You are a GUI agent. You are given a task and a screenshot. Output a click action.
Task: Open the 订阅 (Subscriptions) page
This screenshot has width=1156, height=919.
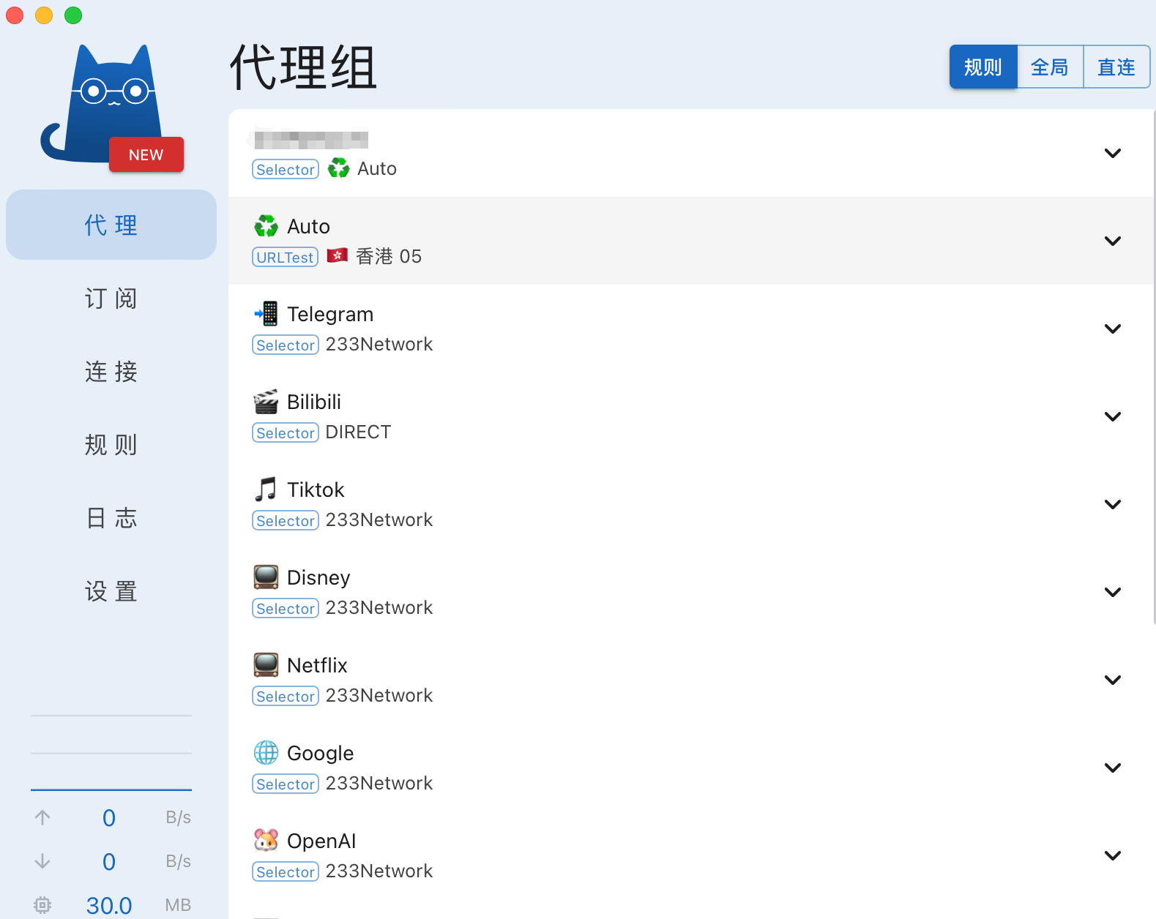click(111, 299)
